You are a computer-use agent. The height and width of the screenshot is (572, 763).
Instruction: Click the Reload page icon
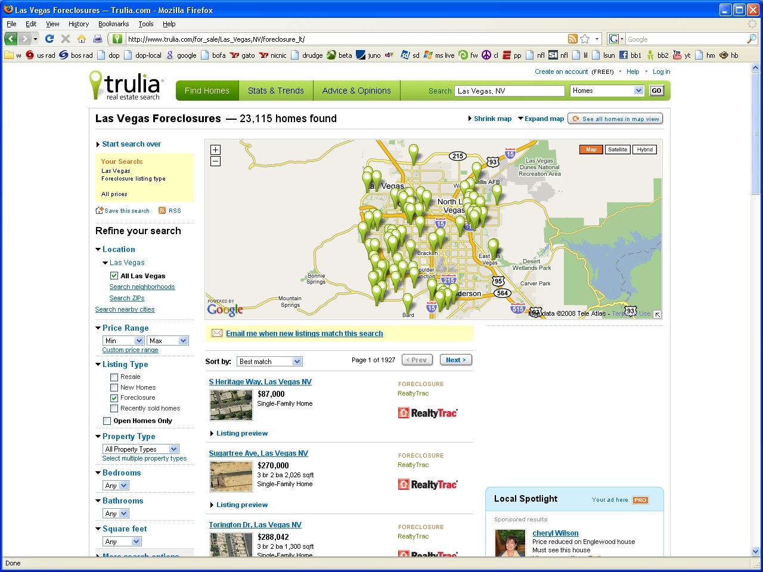49,39
